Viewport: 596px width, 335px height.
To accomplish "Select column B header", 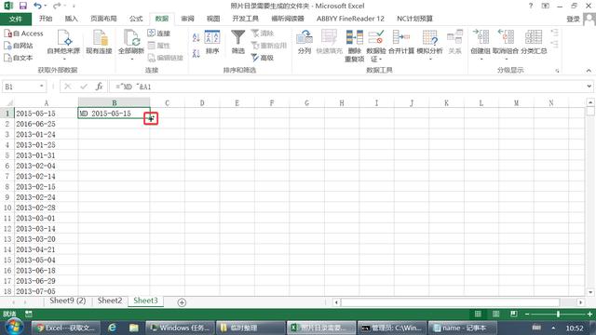I will click(x=114, y=102).
